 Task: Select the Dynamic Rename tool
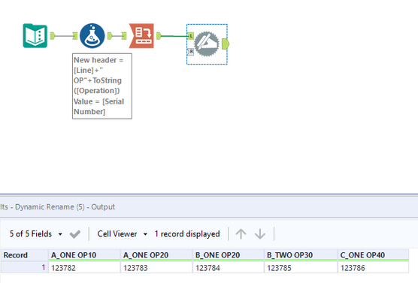tap(207, 44)
